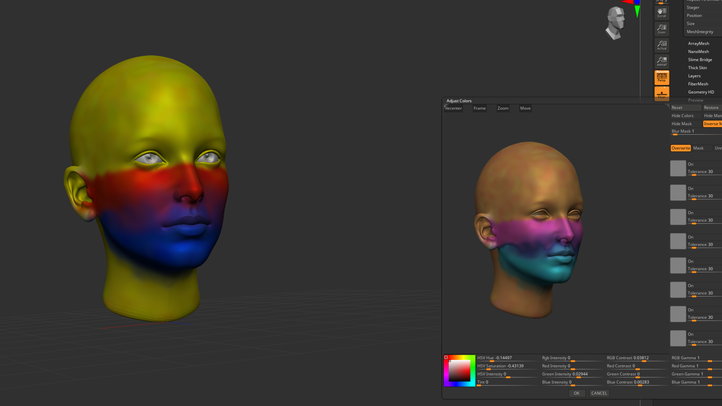Toggle the Floor grid icon
The image size is (722, 406).
click(x=662, y=93)
